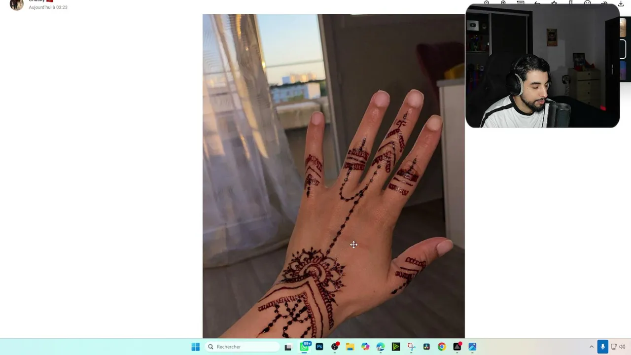Switch to Google Chrome in the taskbar
Image resolution: width=631 pixels, height=355 pixels.
pos(442,347)
